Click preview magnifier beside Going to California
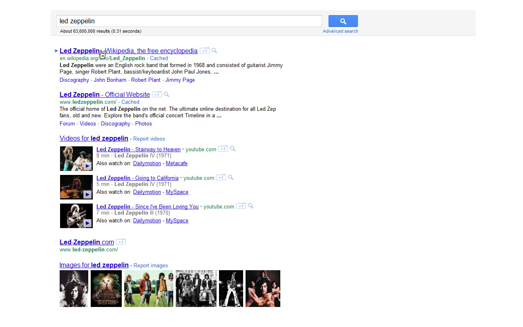Screen dimensions: 523x327 pyautogui.click(x=230, y=177)
